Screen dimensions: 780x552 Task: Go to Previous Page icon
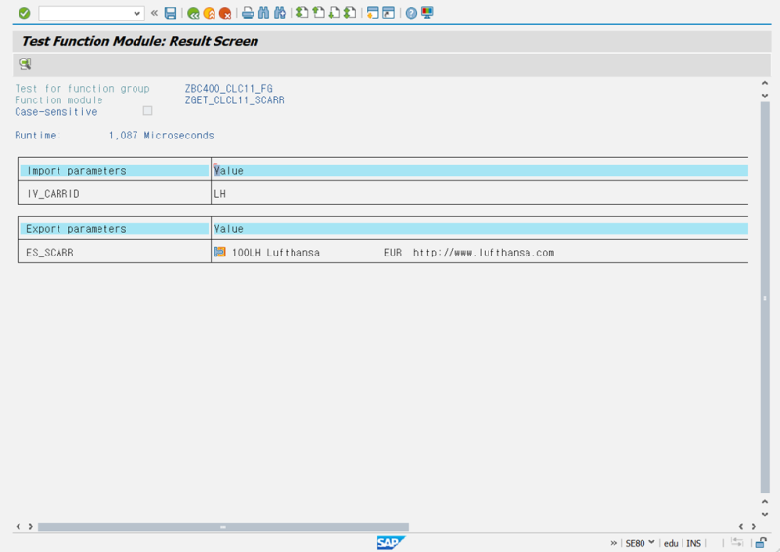click(318, 13)
